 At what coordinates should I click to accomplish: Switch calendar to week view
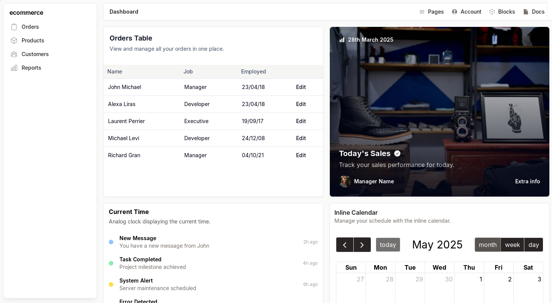512,245
